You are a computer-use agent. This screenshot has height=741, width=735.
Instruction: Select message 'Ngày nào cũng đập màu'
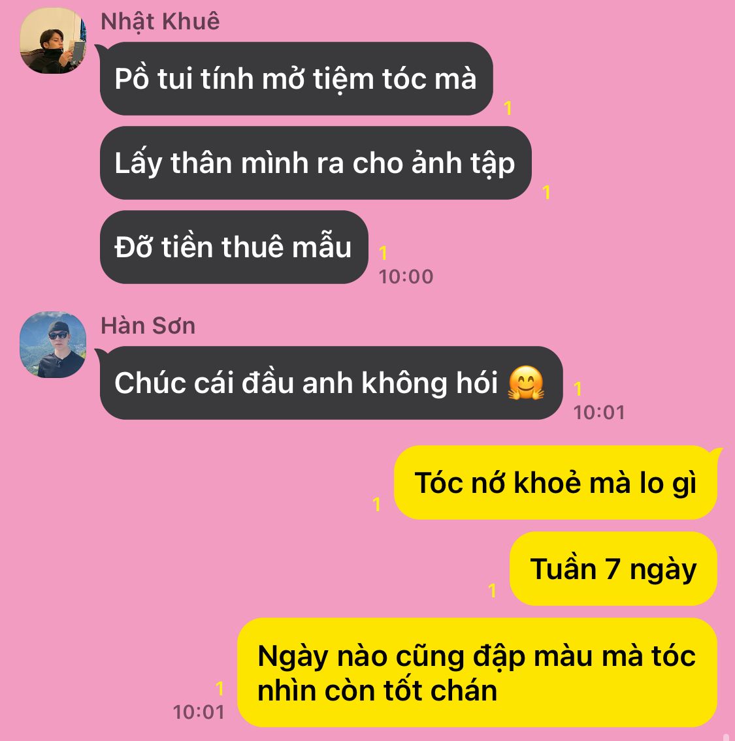[477, 672]
